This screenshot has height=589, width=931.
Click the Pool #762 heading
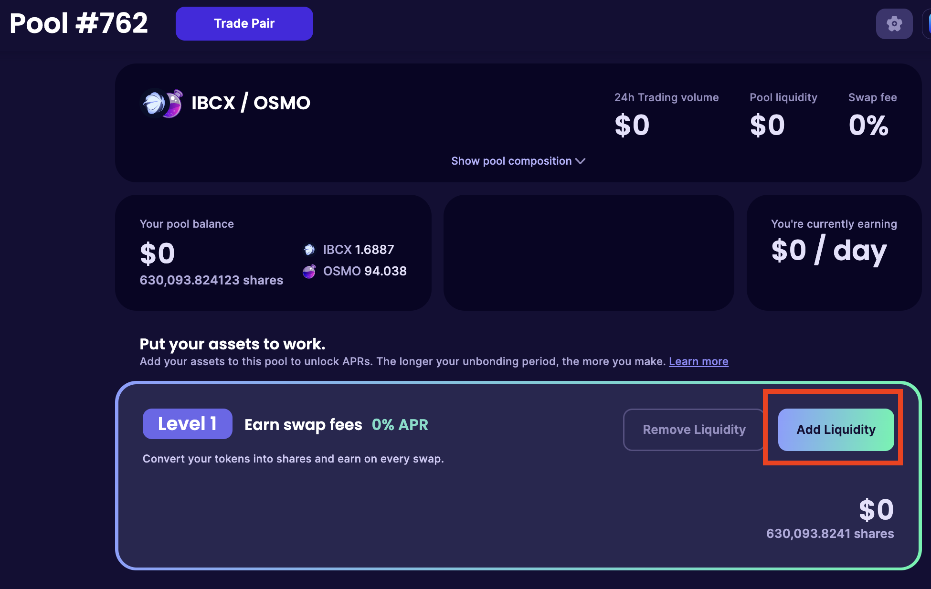(79, 23)
